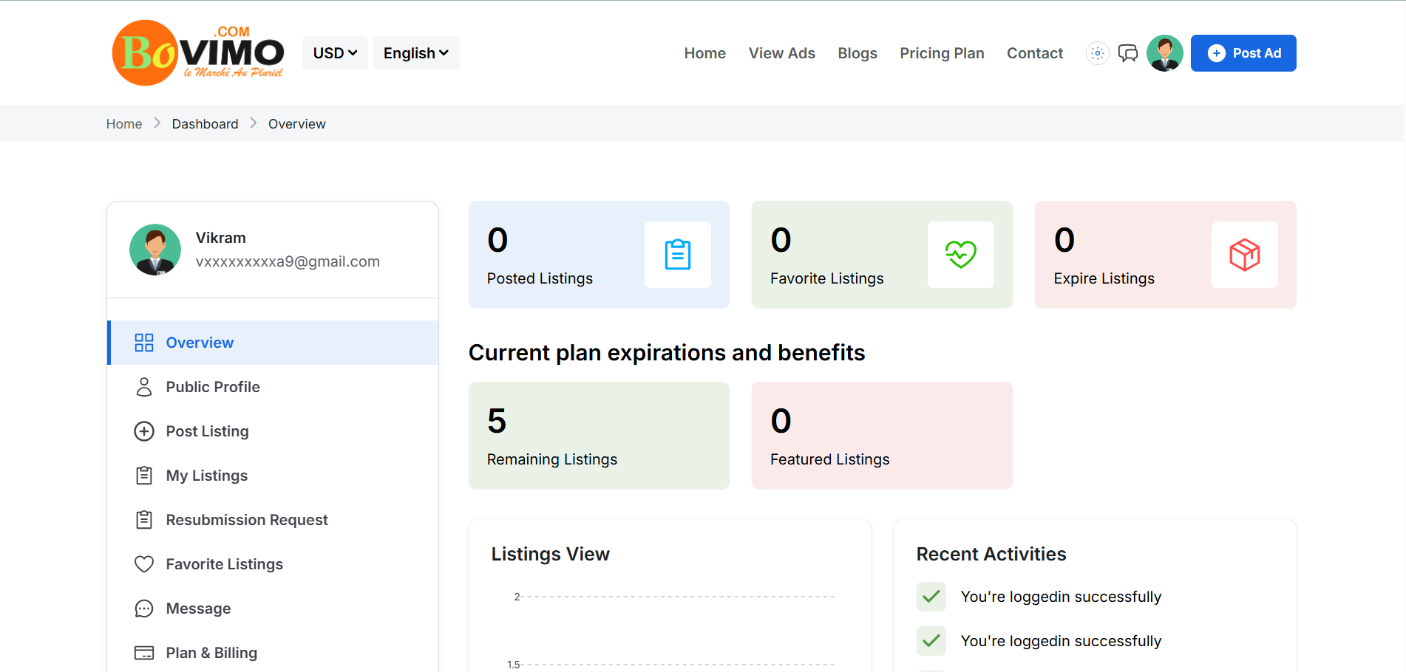
Task: Click My Listings clipboard icon
Action: click(x=144, y=476)
